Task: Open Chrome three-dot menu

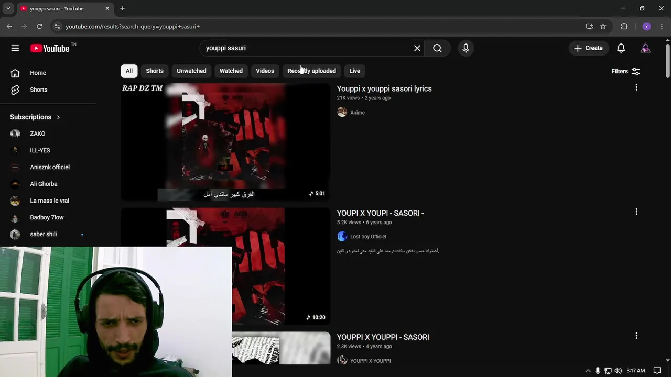Action: pos(662,26)
